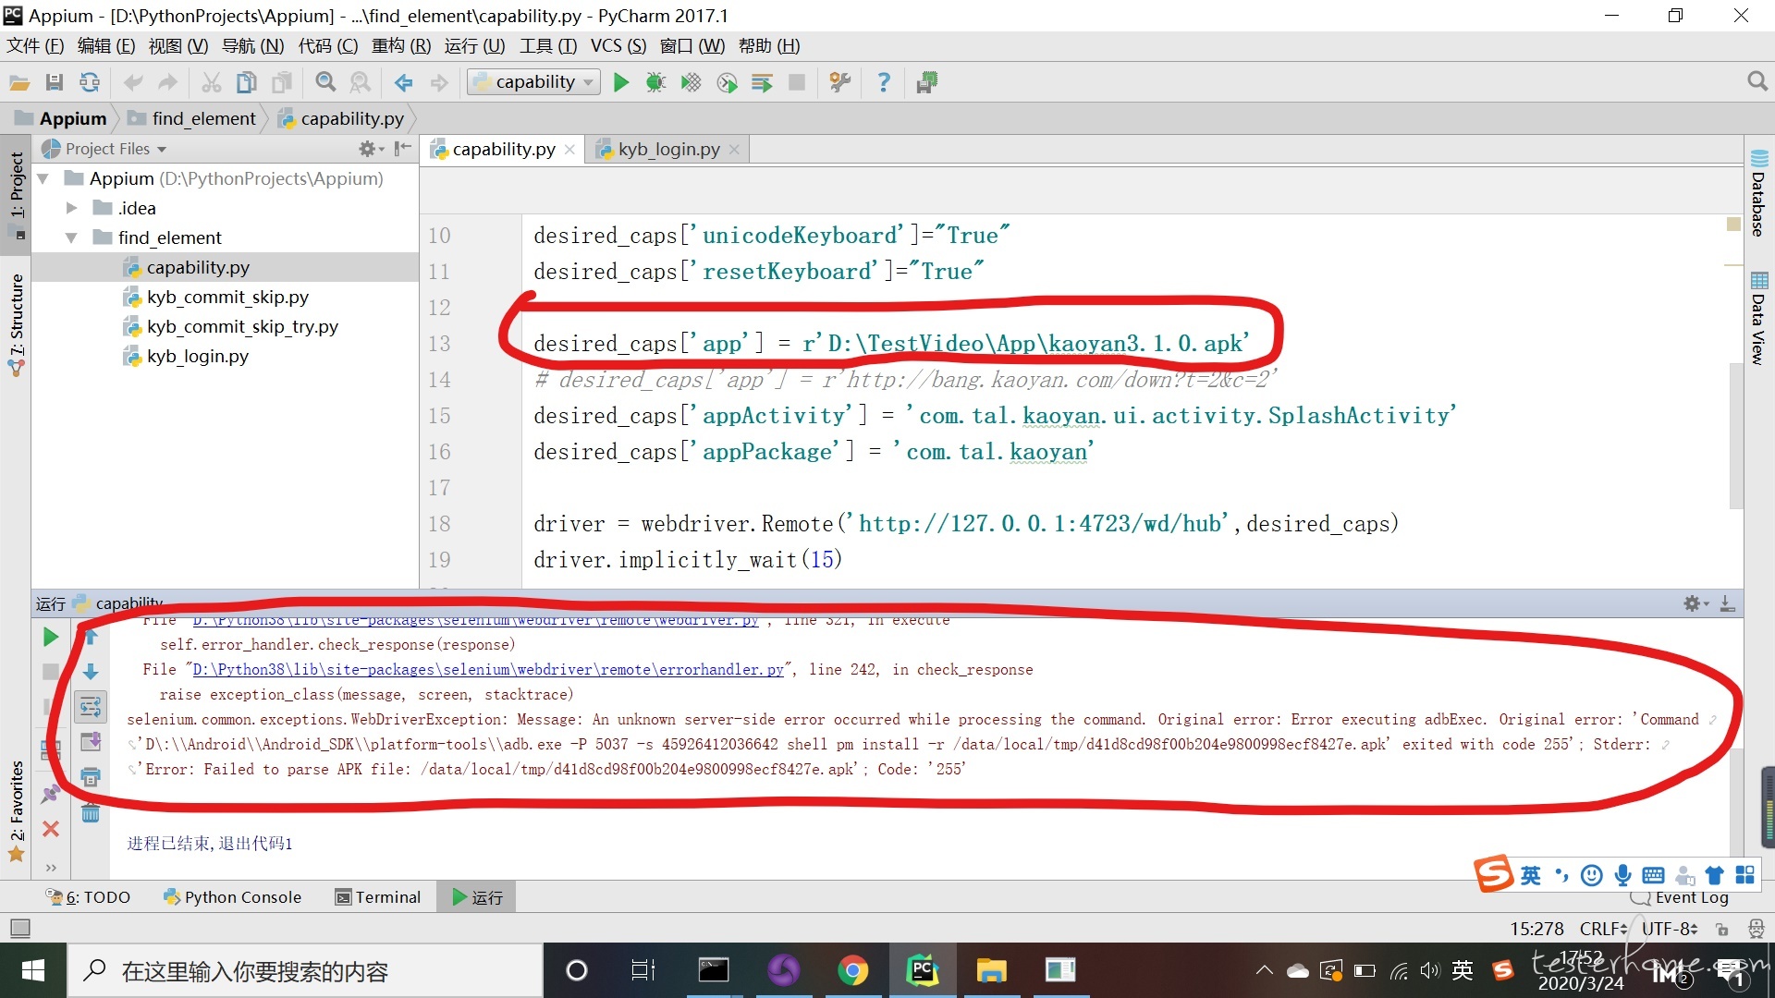Viewport: 1775px width, 998px height.
Task: Open File Explorer from the taskbar
Action: pos(991,970)
